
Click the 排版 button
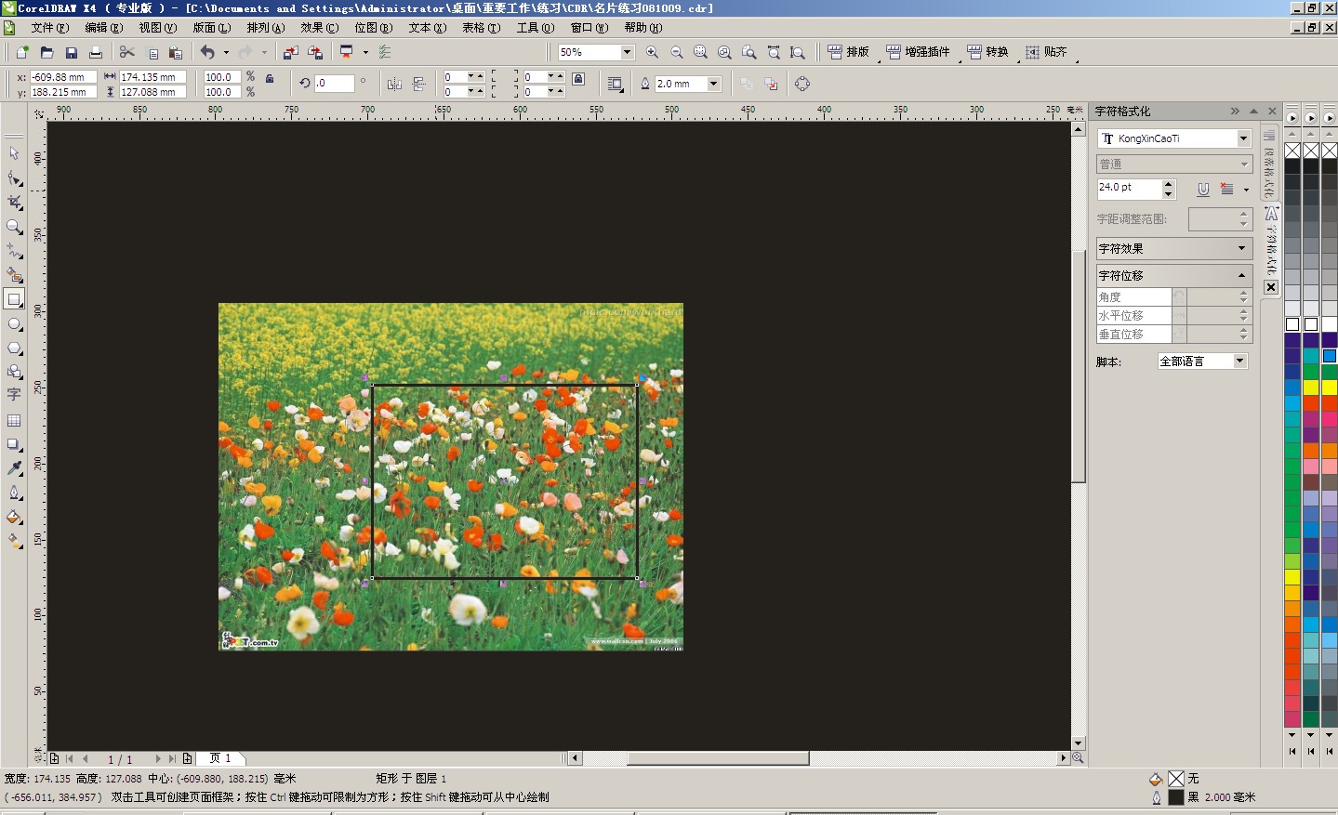(x=848, y=52)
